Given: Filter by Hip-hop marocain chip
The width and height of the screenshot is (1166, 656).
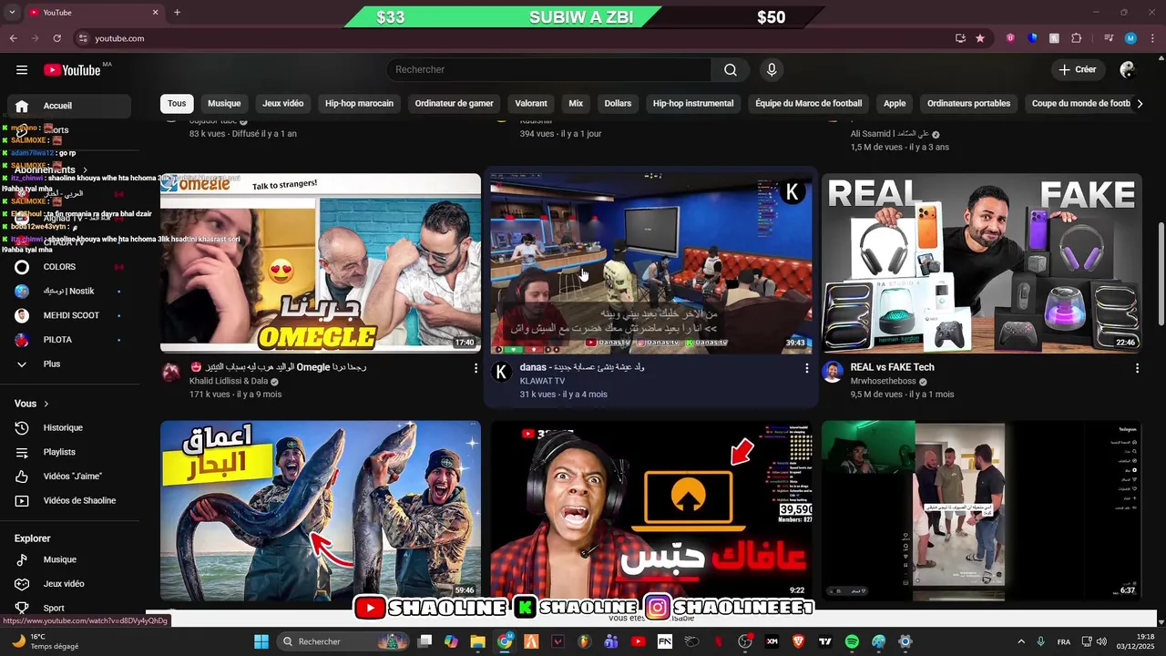Looking at the screenshot, I should point(359,104).
